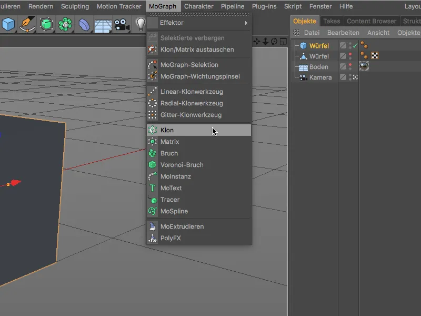Click viewport rotate navigation icon

pyautogui.click(x=274, y=42)
